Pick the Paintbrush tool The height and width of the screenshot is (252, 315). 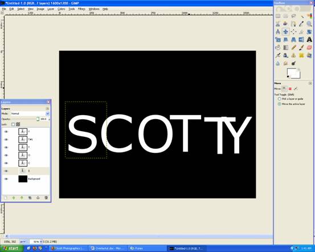[301, 47]
